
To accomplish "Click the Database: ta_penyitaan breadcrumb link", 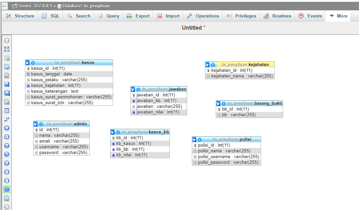I will click(x=86, y=6).
